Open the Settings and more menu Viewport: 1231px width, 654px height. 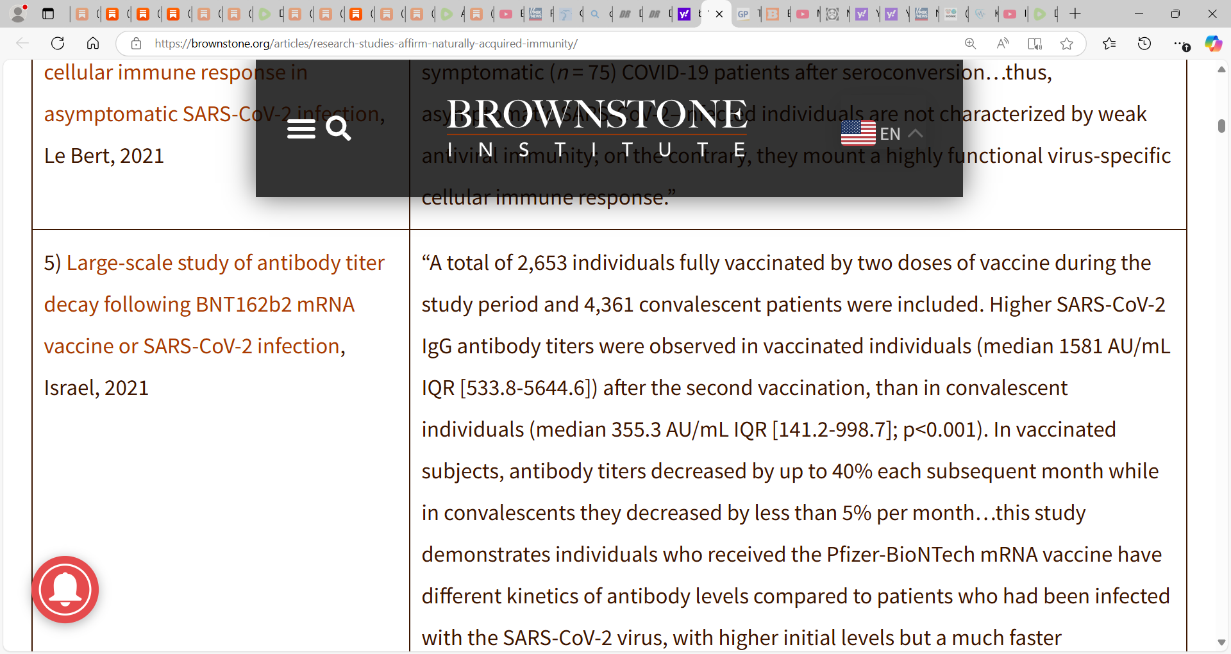[1181, 44]
